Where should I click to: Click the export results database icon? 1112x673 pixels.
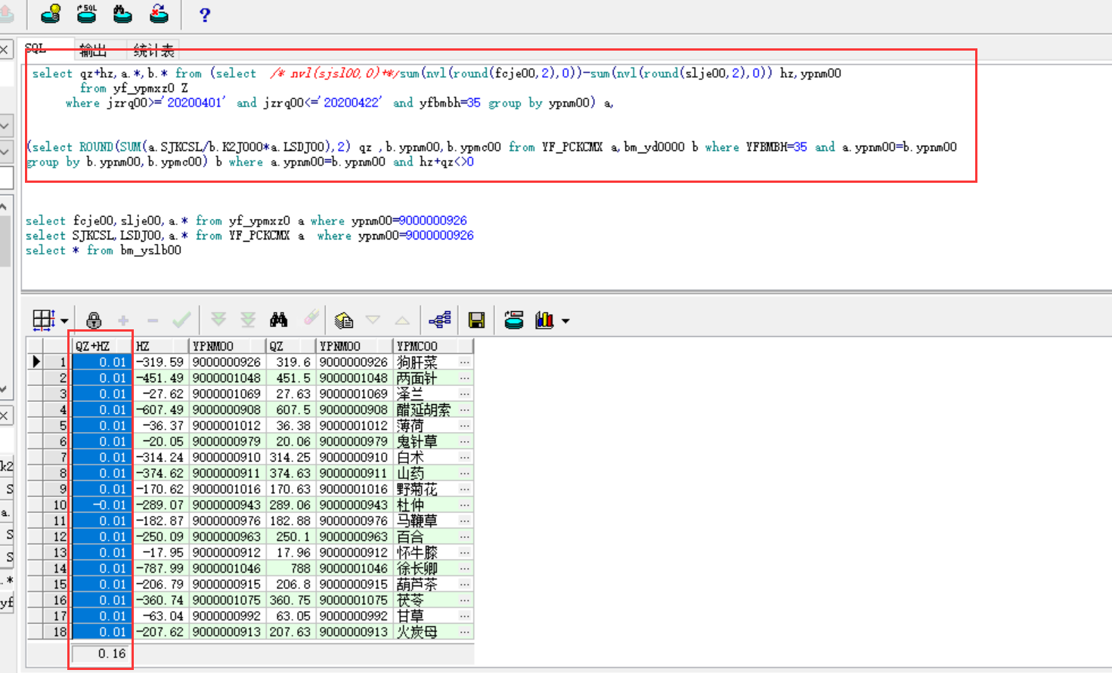click(514, 320)
